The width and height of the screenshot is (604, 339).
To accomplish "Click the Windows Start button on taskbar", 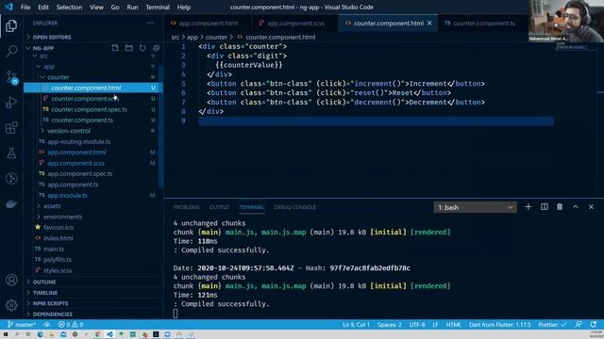I will pyautogui.click(x=6, y=334).
